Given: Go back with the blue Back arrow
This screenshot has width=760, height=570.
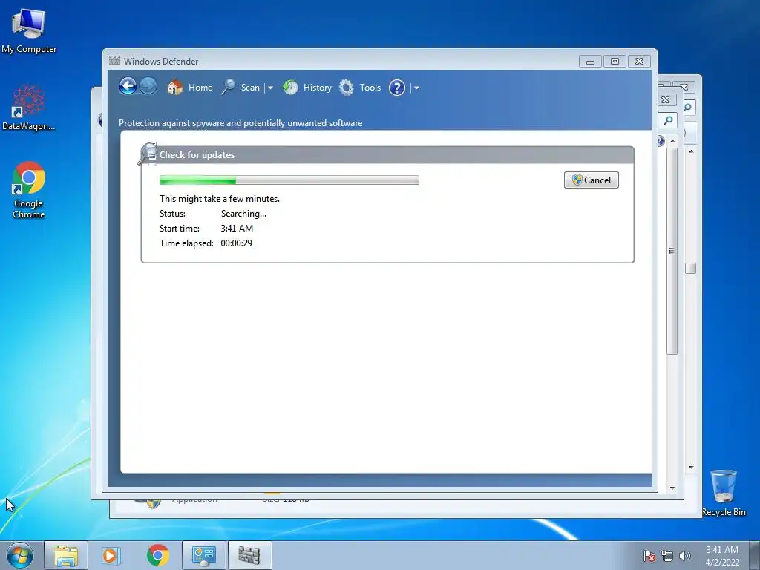Looking at the screenshot, I should click(128, 86).
